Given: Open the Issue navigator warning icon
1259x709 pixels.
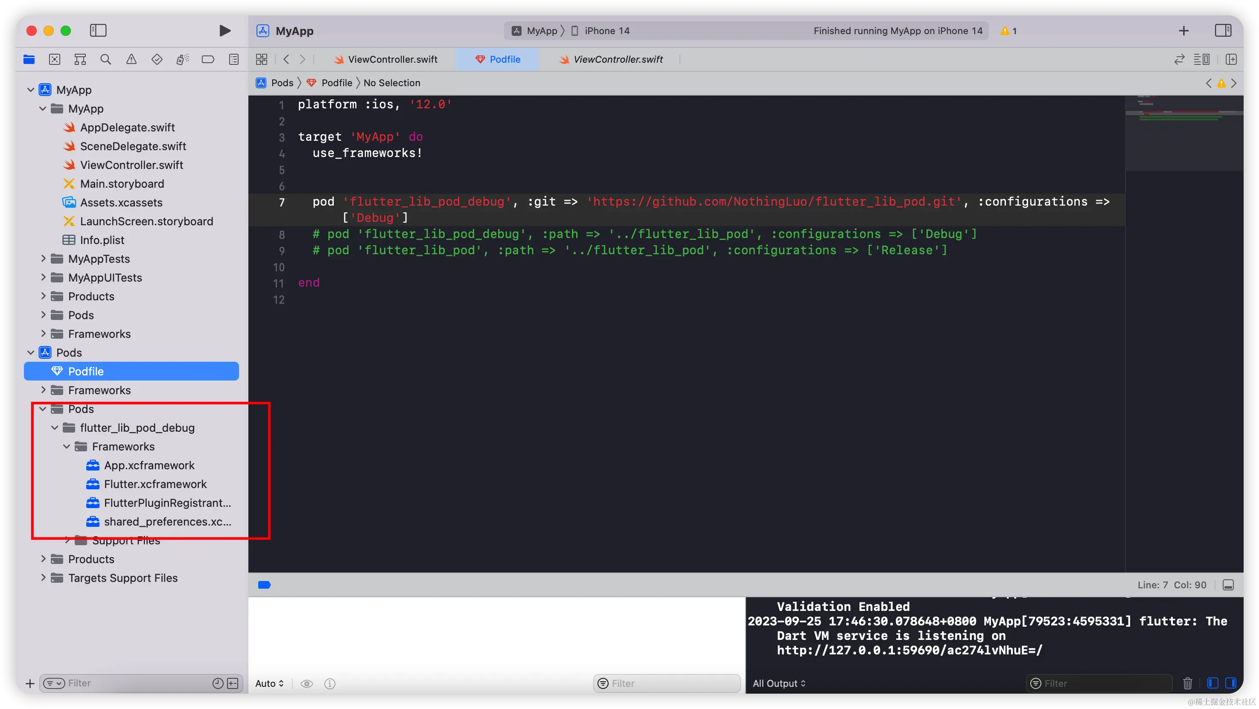Looking at the screenshot, I should click(x=131, y=60).
